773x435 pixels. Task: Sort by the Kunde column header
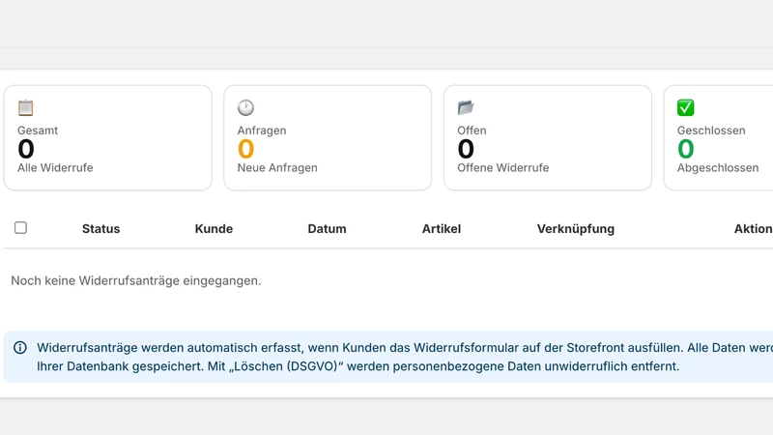[x=214, y=229]
